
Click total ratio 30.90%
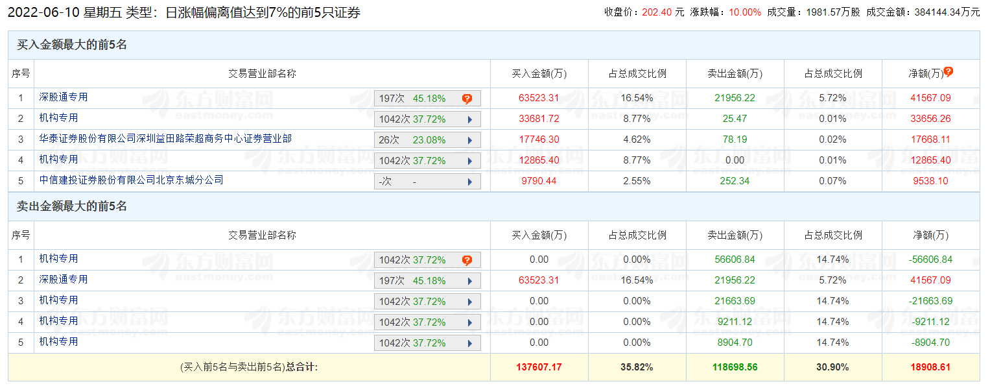tap(833, 367)
